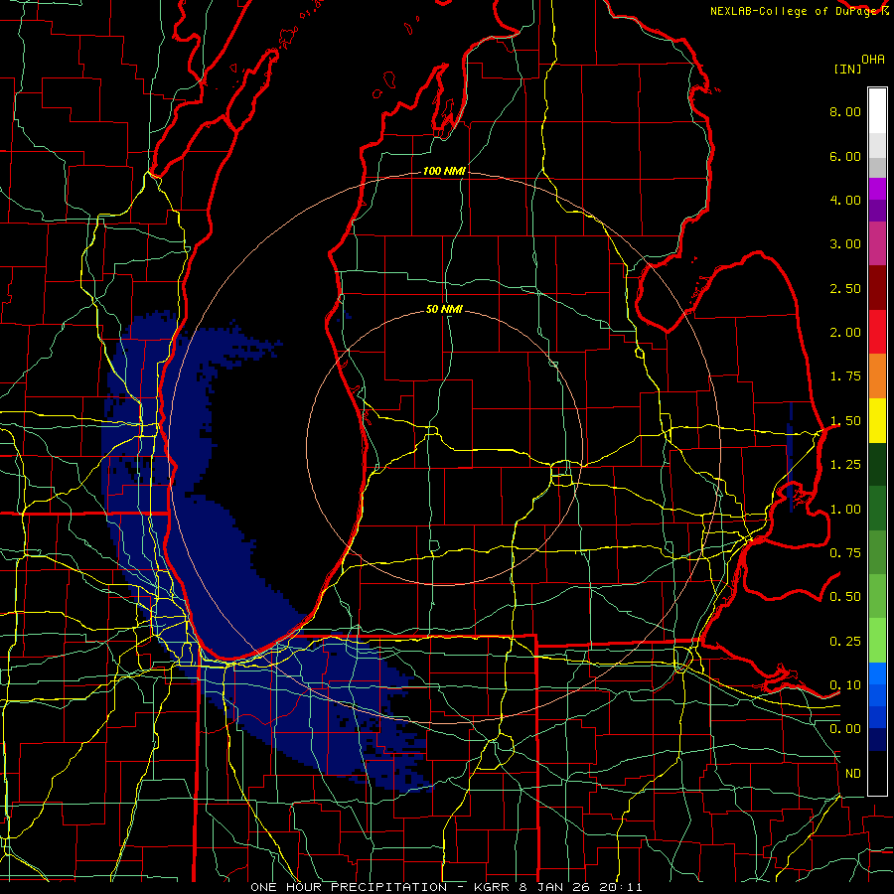The image size is (894, 894).
Task: Select the "2.50" legend value
Action: pyautogui.click(x=845, y=288)
